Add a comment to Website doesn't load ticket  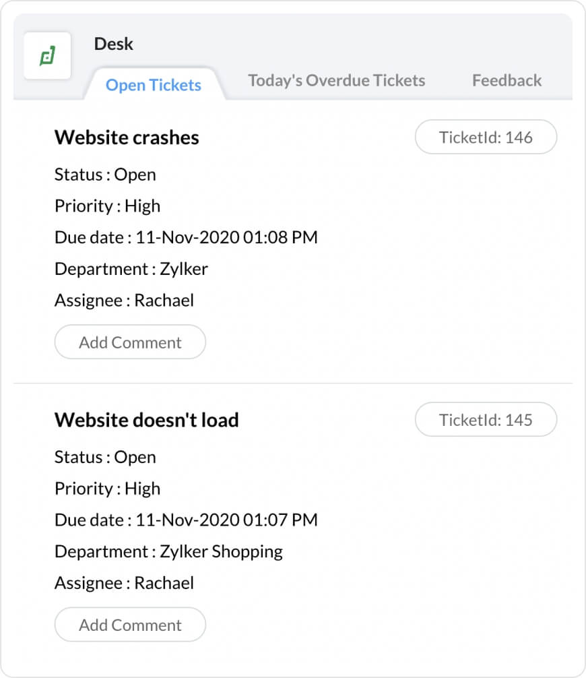[130, 625]
